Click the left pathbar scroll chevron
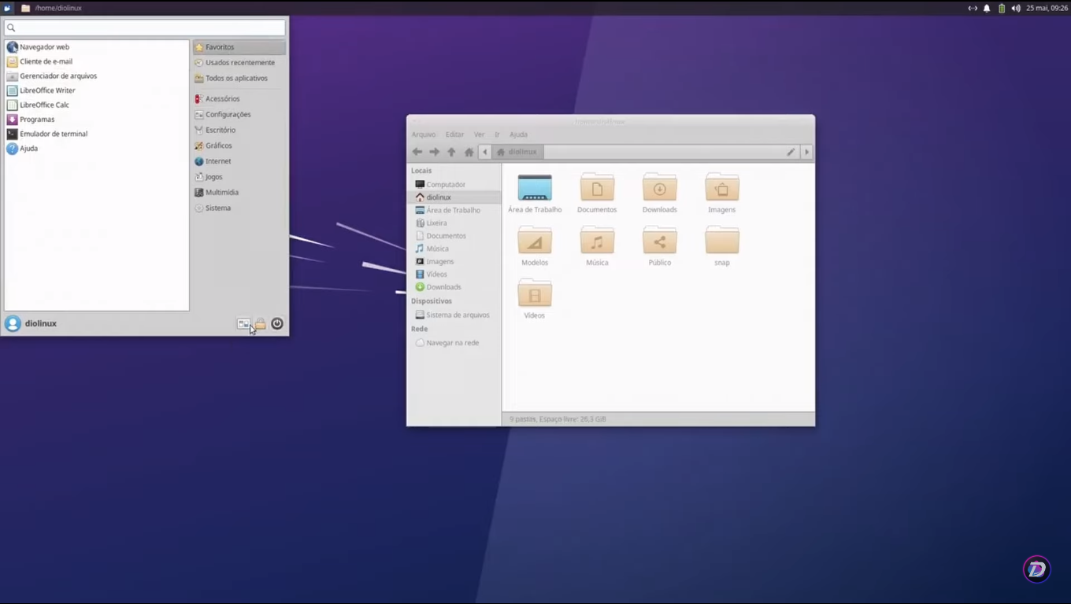Viewport: 1071px width, 604px height. [x=485, y=152]
